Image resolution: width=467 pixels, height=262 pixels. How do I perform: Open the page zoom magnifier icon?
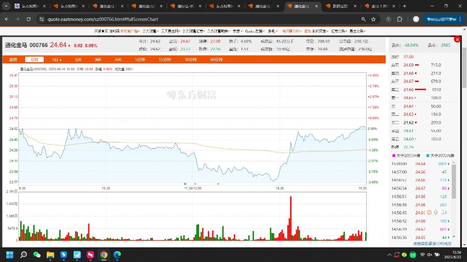(x=364, y=19)
